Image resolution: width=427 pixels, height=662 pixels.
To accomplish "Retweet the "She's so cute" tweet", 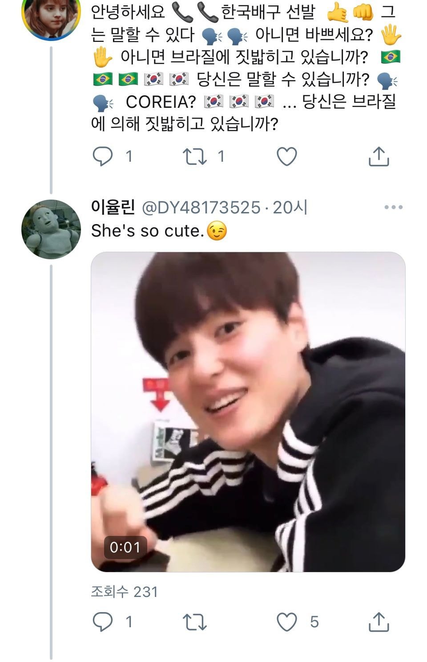I will 195,622.
